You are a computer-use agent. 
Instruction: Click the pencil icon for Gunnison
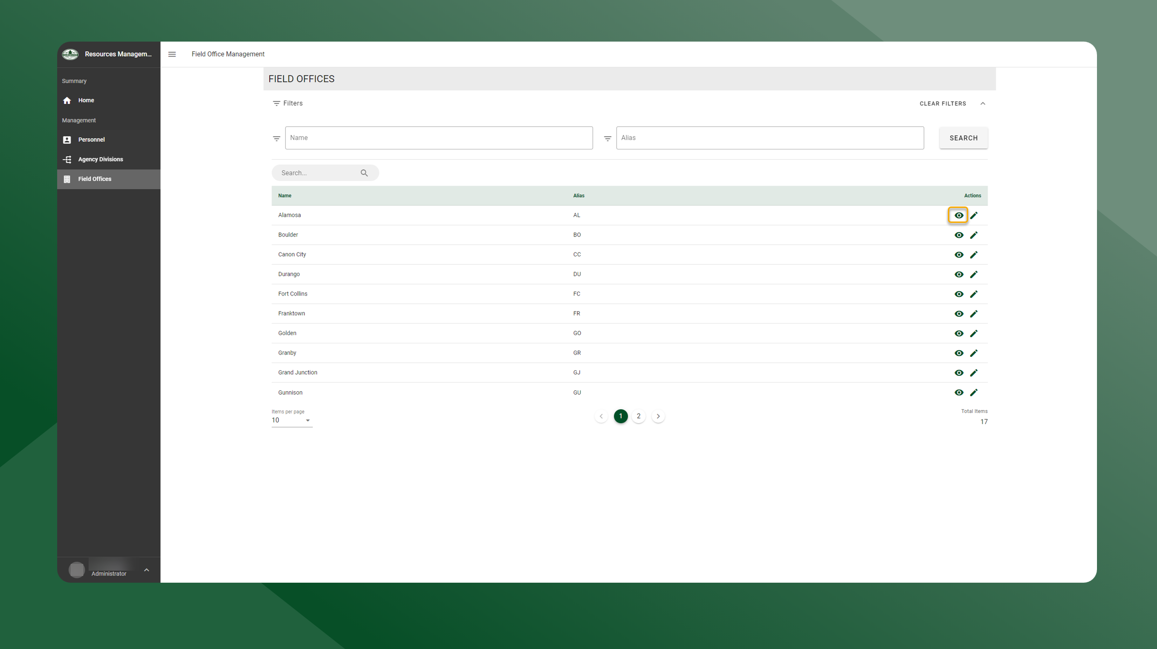(x=974, y=392)
